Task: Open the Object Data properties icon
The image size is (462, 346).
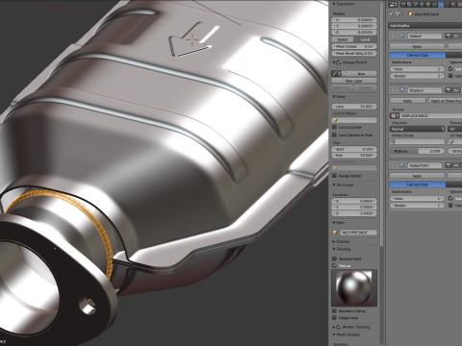Action: click(447, 4)
